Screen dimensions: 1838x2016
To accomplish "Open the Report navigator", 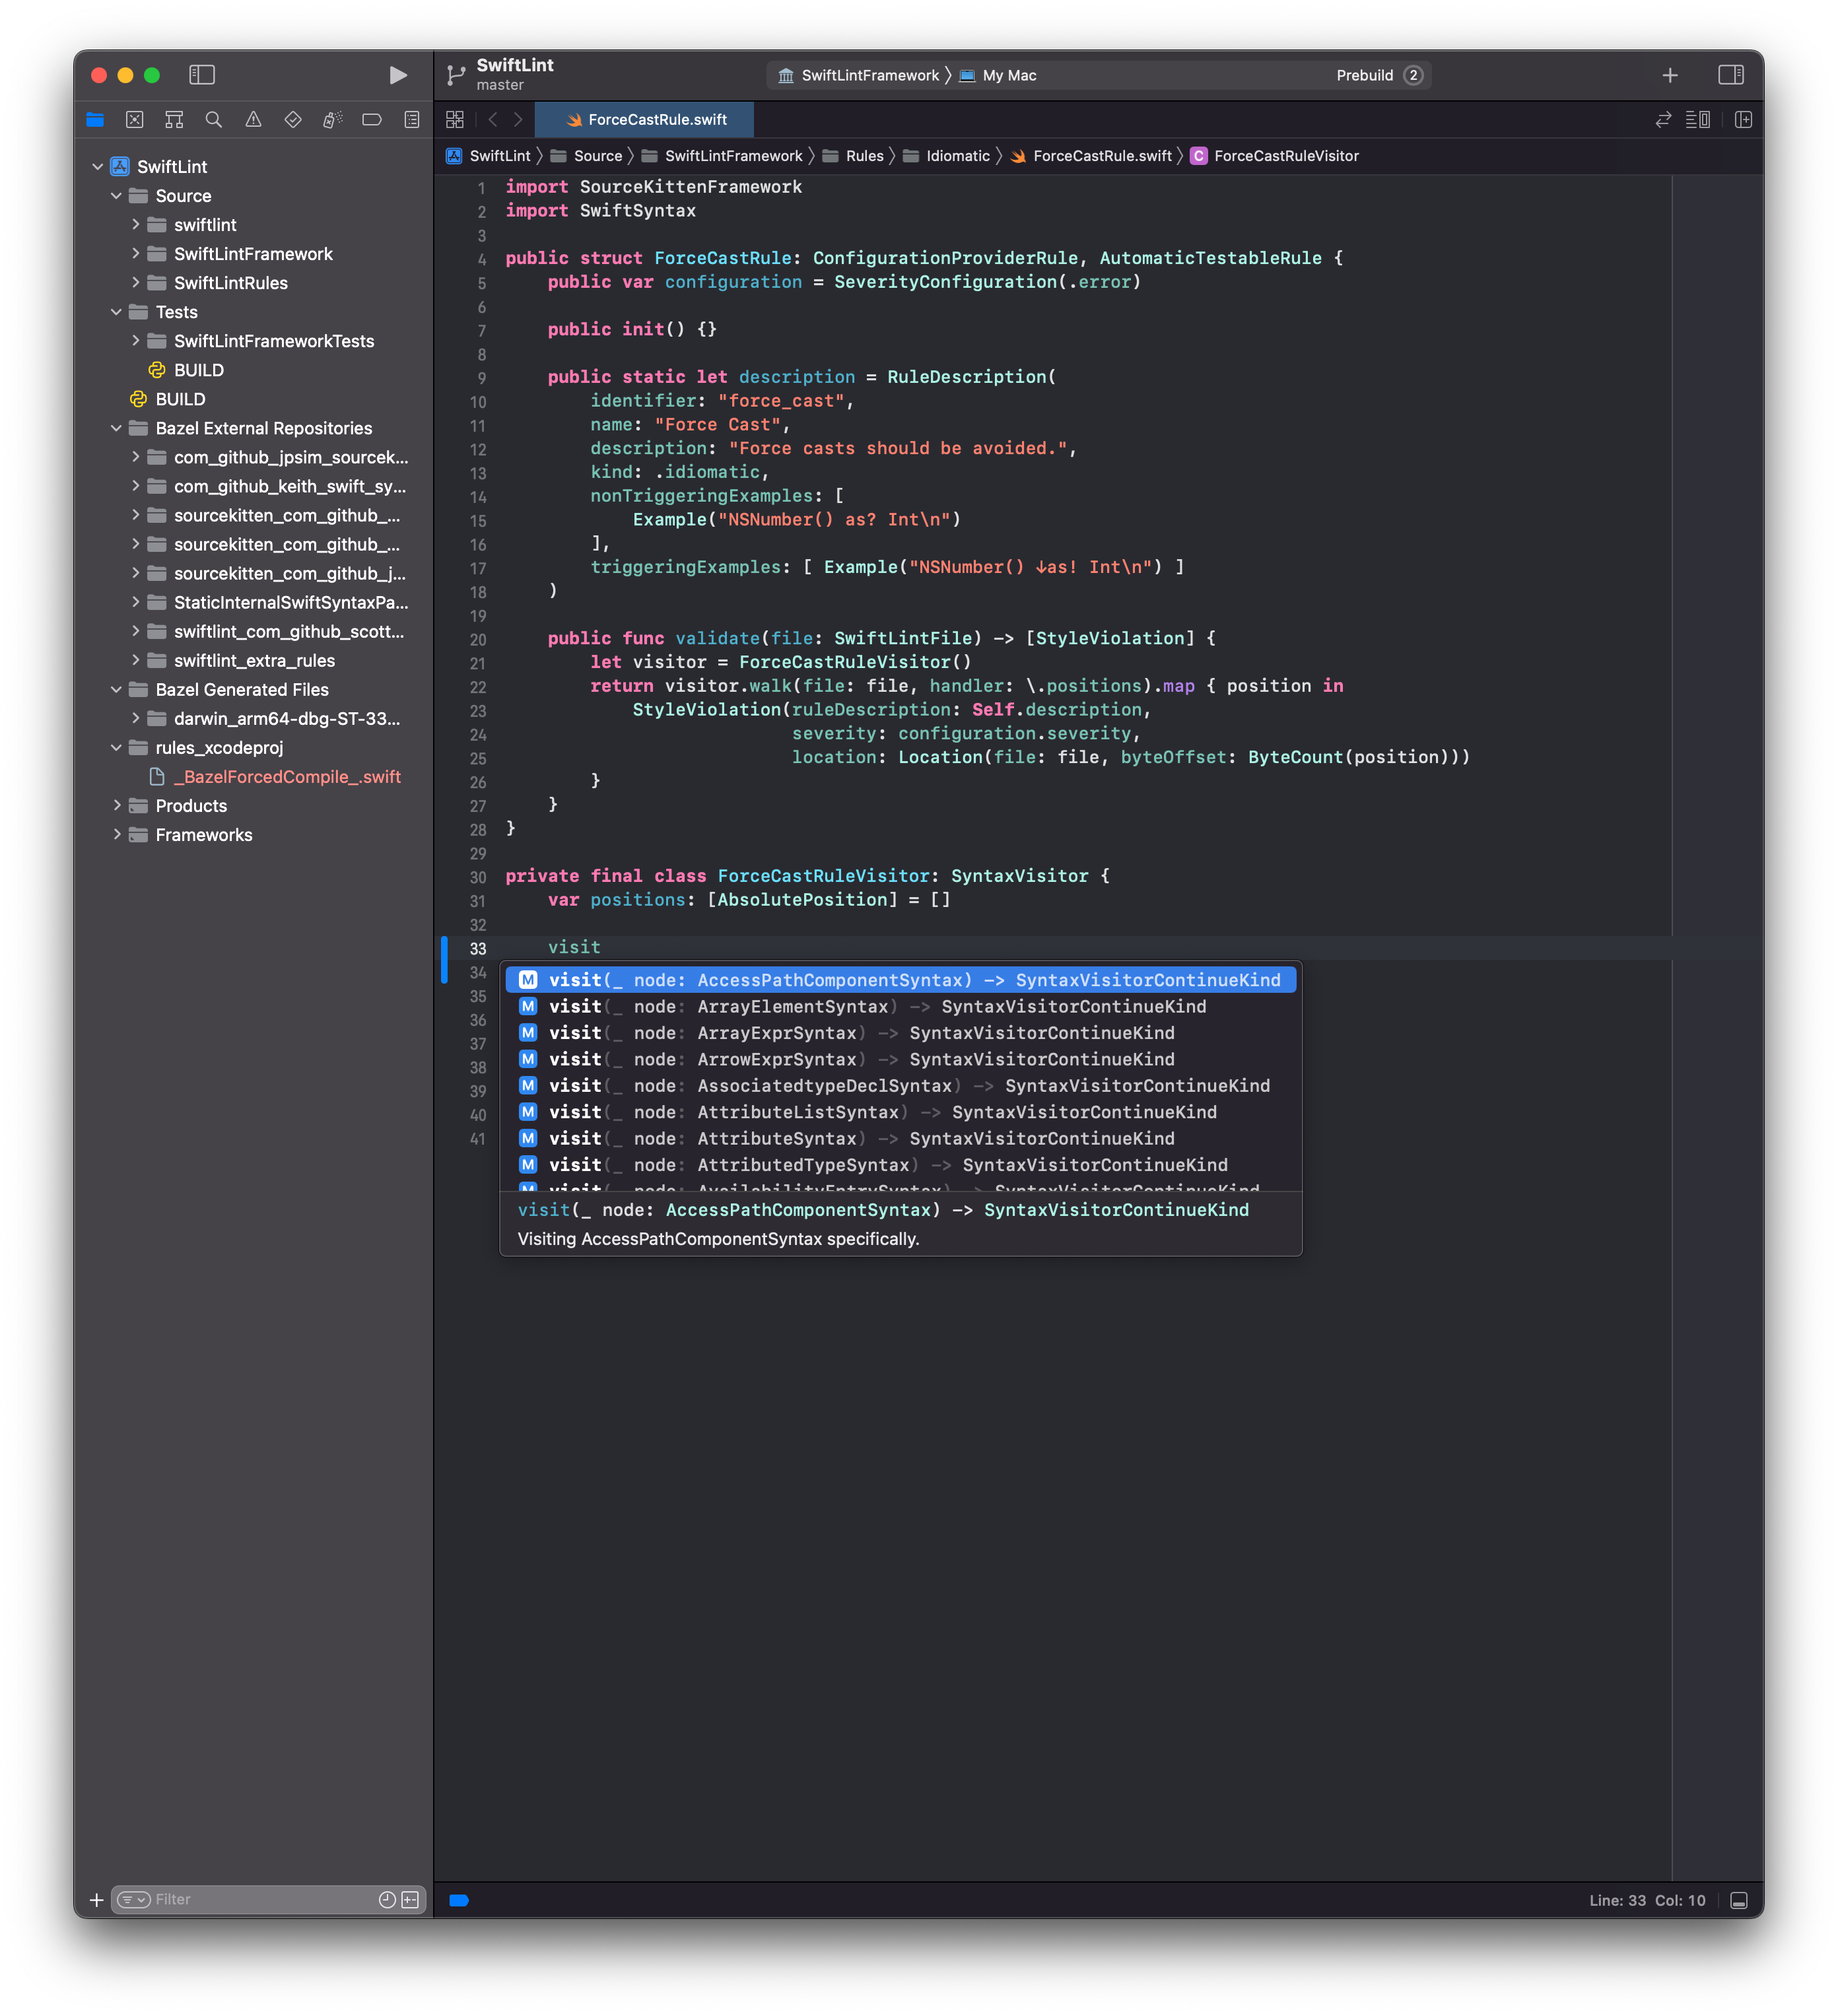I will (x=412, y=120).
